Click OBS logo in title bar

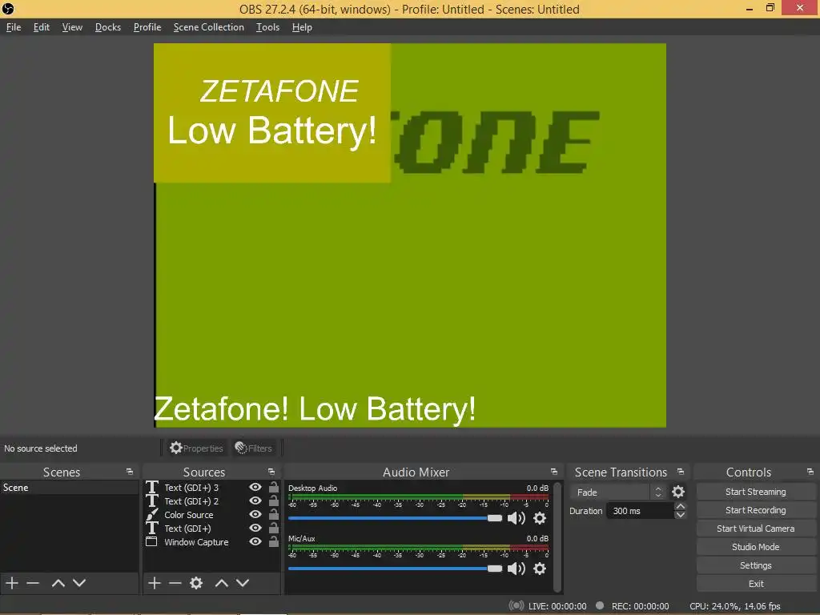8,9
